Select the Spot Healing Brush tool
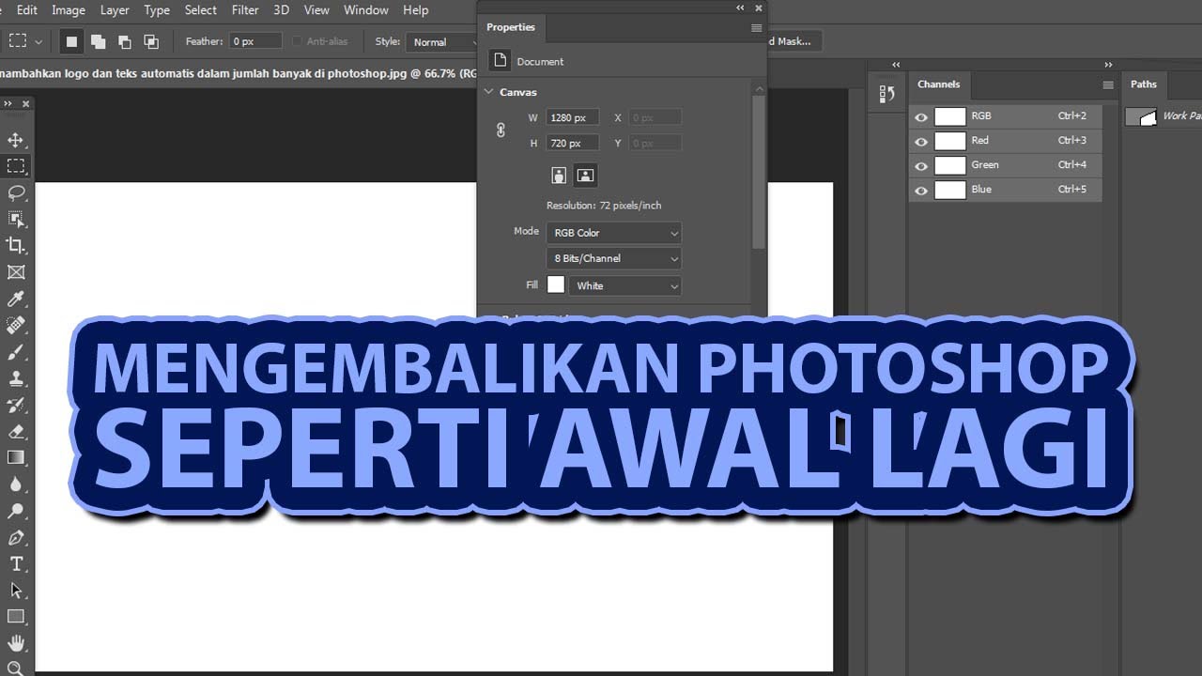Screen dimensions: 1202x676 point(16,325)
